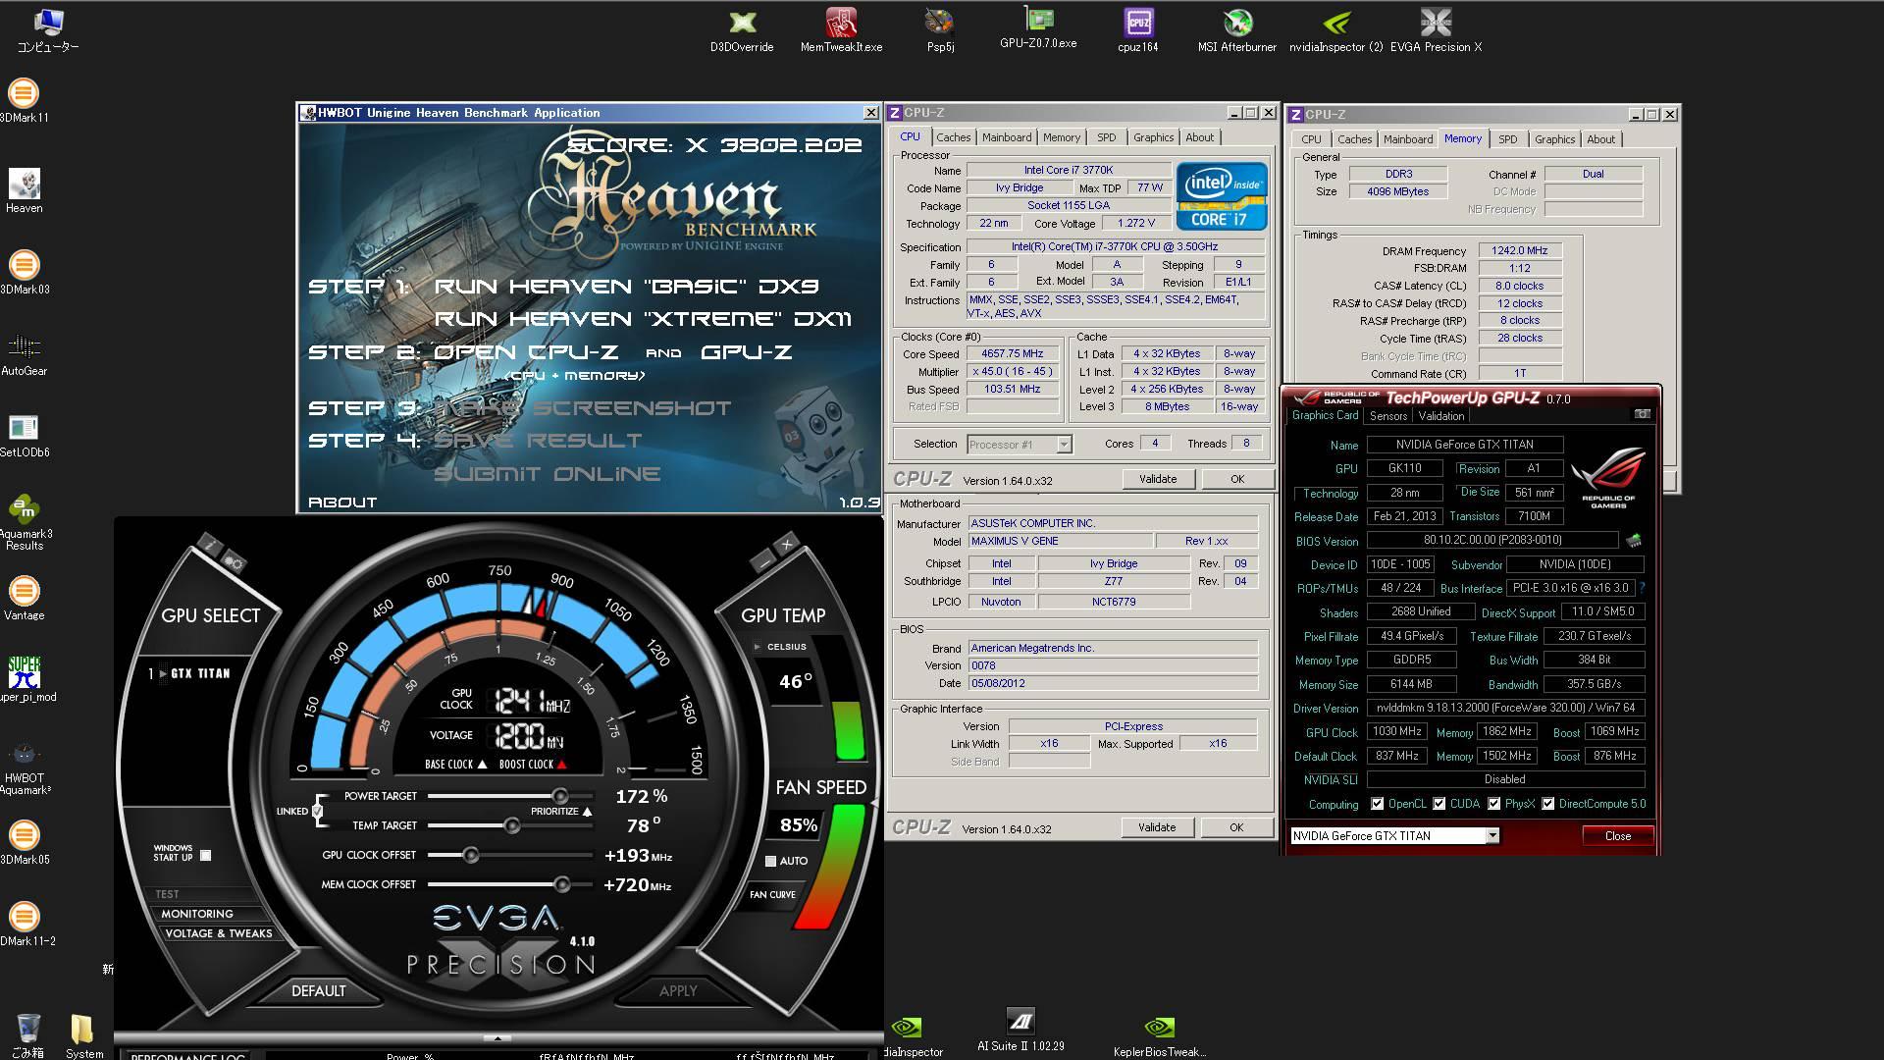Open the D3DOverride desktop shortcut

tap(742, 29)
